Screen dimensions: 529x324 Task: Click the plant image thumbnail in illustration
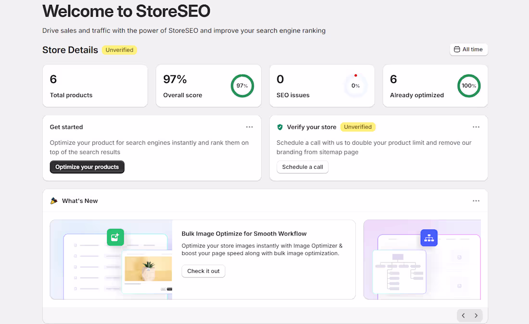pyautogui.click(x=148, y=269)
